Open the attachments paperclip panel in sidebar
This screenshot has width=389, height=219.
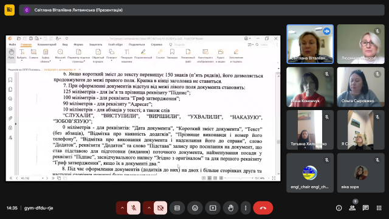coord(10,119)
